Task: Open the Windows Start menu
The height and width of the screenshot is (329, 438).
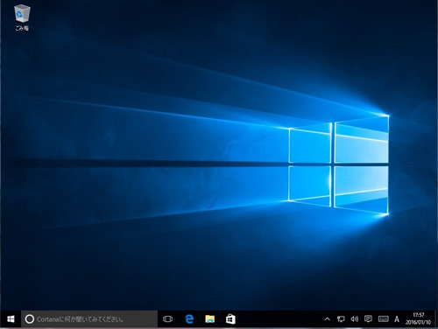Action: coord(11,319)
